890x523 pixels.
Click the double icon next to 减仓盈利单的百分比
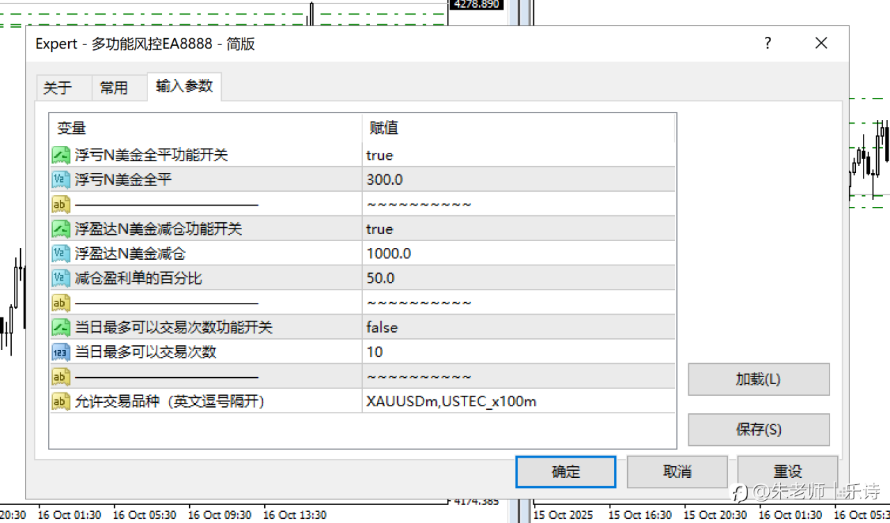[61, 279]
